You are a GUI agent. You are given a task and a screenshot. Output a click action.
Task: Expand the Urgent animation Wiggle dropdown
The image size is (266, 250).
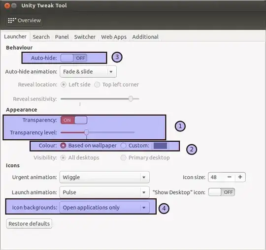tap(104, 177)
